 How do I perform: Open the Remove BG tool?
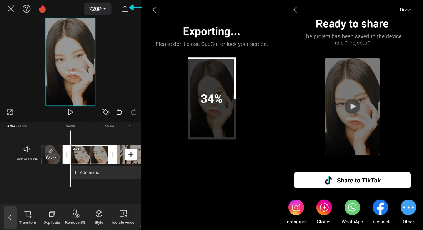click(x=75, y=217)
